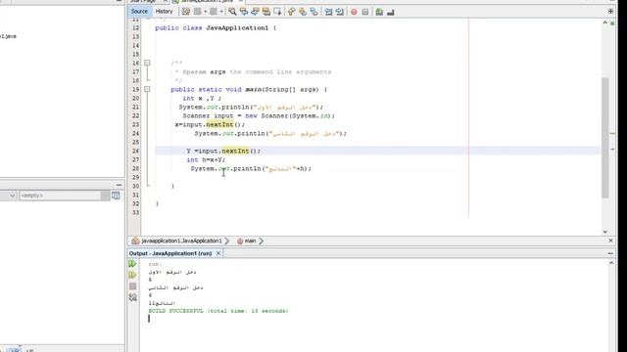Toggle Highlight Search icon in toolbar

(x=265, y=12)
